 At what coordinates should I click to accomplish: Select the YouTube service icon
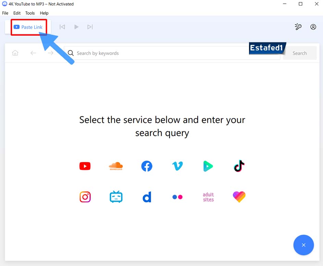(x=85, y=166)
